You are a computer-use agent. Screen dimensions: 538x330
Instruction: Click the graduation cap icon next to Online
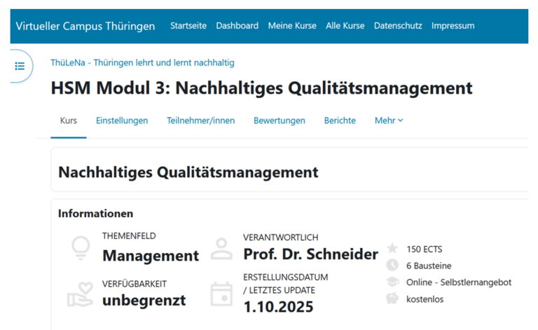(392, 282)
